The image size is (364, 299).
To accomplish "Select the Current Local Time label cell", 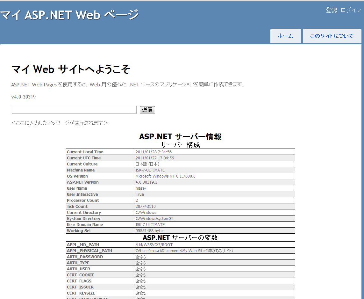I will pos(101,152).
